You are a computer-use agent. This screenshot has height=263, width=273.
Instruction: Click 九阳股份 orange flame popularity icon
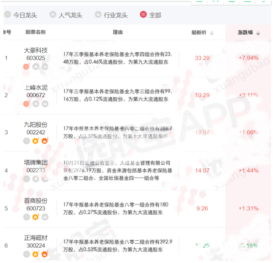click(x=35, y=141)
